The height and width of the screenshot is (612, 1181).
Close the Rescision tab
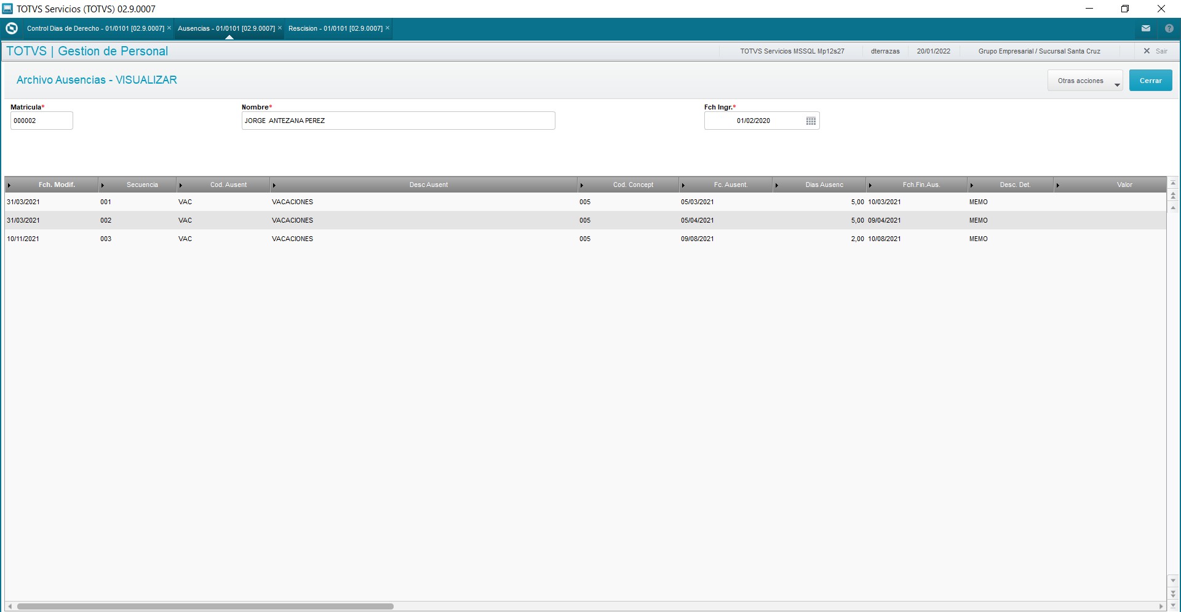(388, 28)
